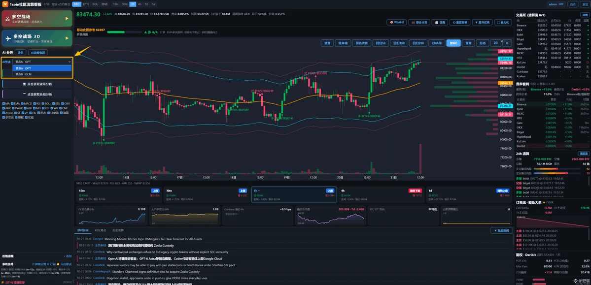
Task: Toggle the EMA indicator checkbox
Action: click(12, 103)
